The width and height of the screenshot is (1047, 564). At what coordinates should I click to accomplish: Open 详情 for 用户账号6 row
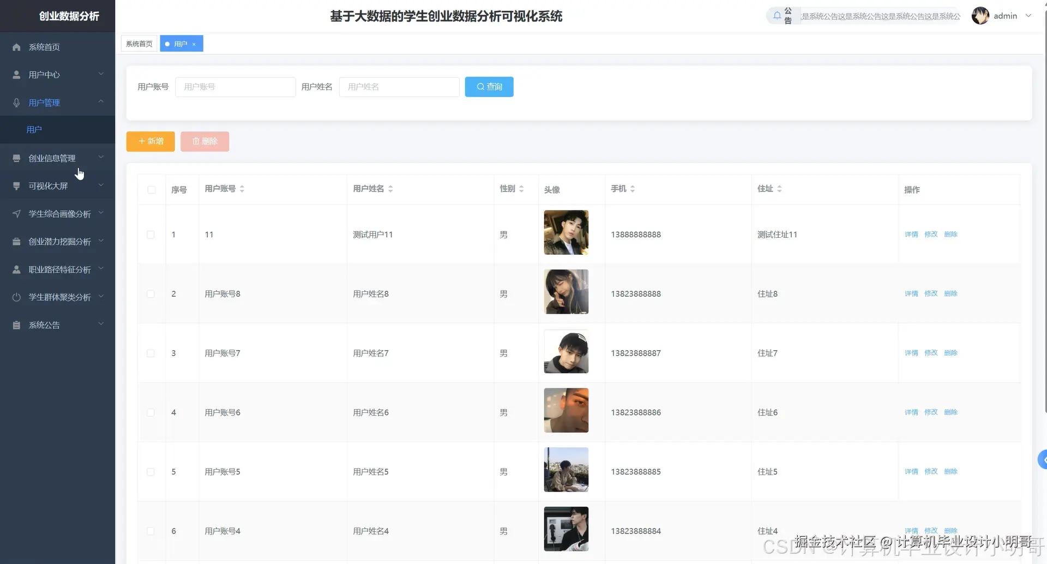tap(911, 413)
